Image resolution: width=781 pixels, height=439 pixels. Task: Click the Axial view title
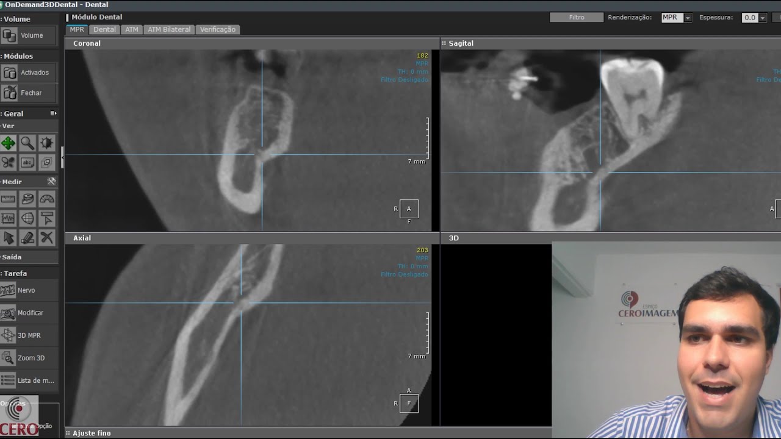click(82, 238)
